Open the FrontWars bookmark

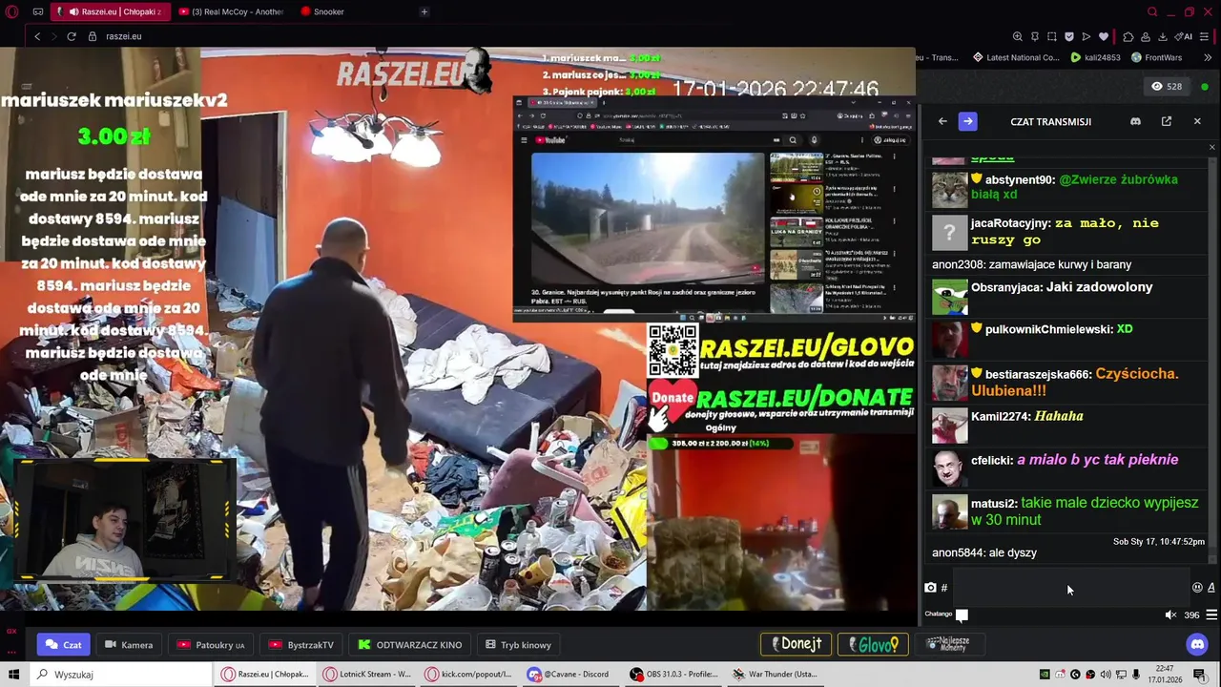click(1156, 57)
